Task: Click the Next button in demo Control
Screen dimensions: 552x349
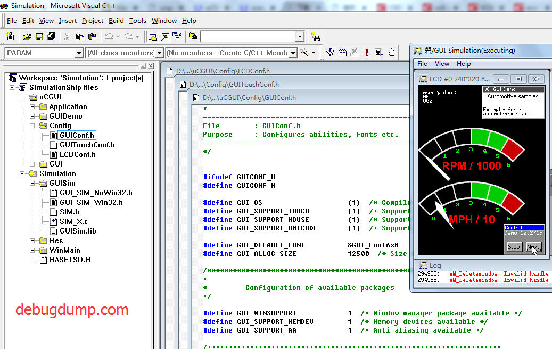Action: [533, 247]
